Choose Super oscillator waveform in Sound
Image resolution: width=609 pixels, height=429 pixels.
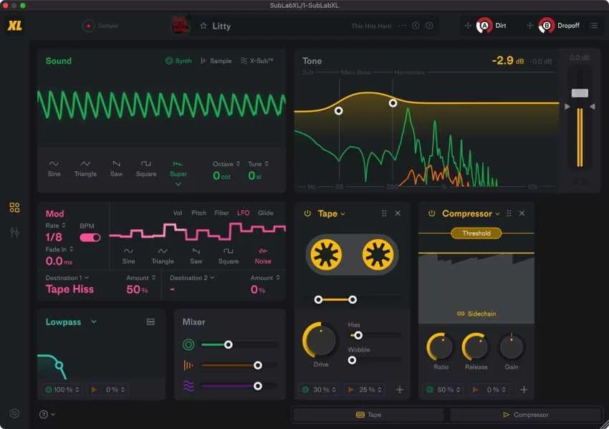[x=178, y=169]
